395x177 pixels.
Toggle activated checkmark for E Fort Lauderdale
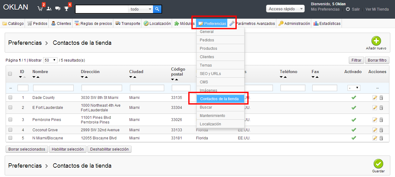353,108
